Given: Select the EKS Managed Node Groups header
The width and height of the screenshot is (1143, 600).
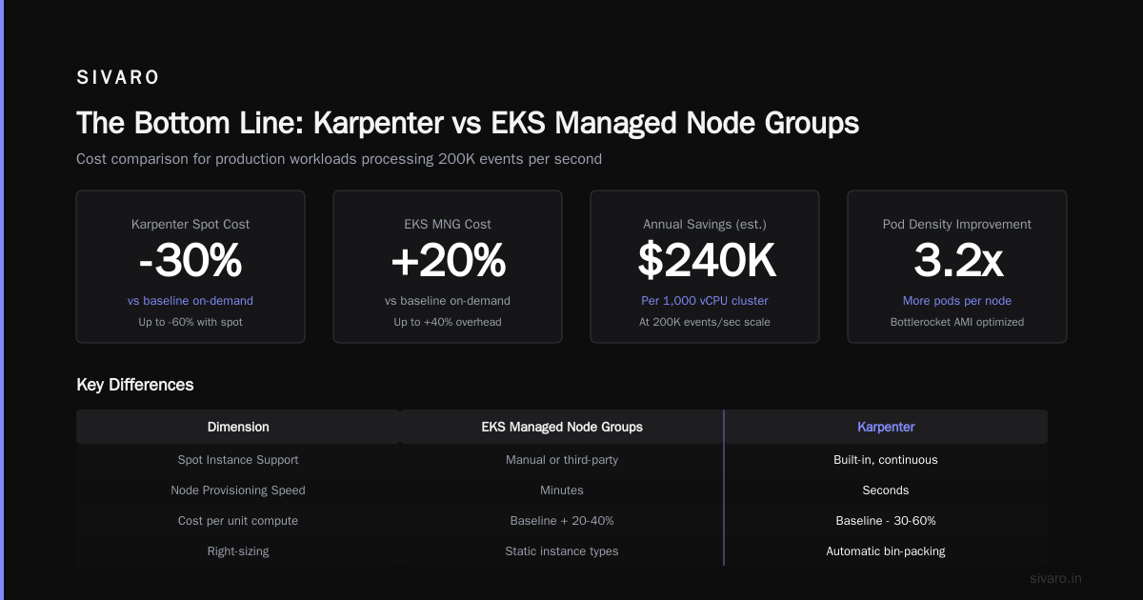Looking at the screenshot, I should point(562,427).
